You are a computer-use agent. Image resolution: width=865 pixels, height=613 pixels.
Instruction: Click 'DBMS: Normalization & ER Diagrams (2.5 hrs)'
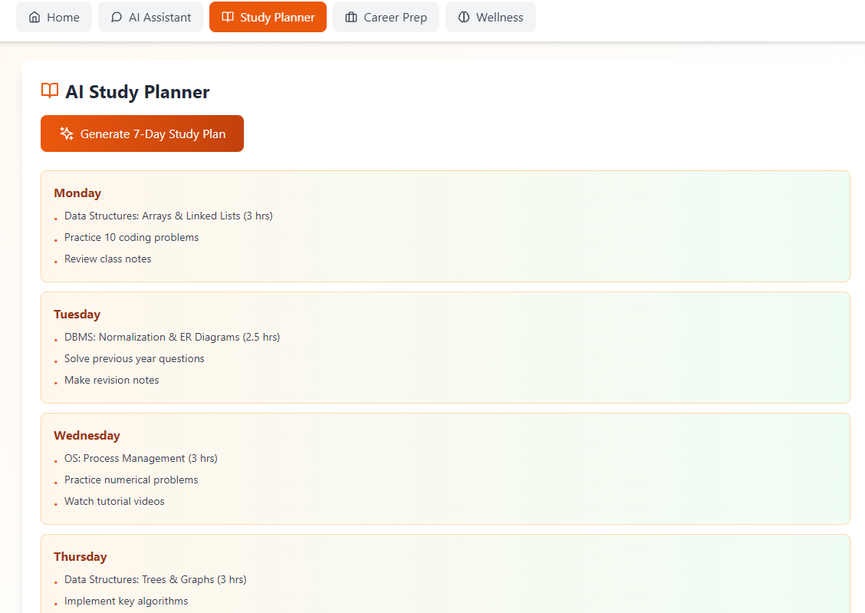[x=172, y=337]
